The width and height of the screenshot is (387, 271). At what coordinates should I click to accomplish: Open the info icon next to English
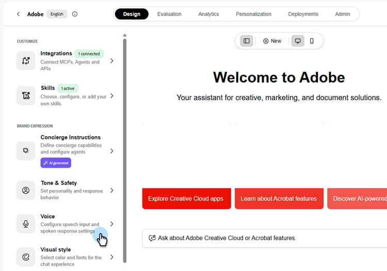[75, 14]
